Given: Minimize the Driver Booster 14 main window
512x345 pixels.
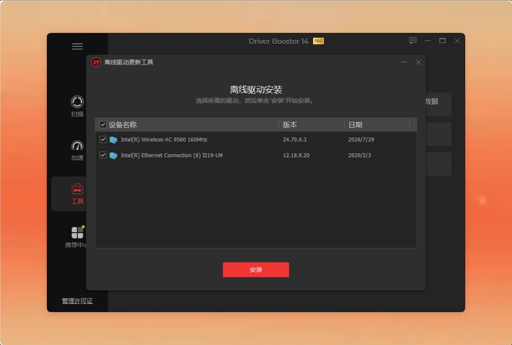Looking at the screenshot, I should coord(427,41).
